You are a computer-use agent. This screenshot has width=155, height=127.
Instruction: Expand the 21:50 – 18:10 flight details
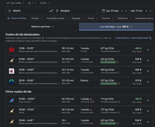tap(148, 60)
